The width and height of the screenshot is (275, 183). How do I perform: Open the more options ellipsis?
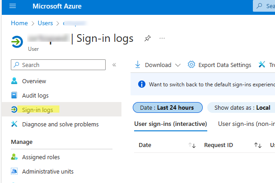(162, 38)
